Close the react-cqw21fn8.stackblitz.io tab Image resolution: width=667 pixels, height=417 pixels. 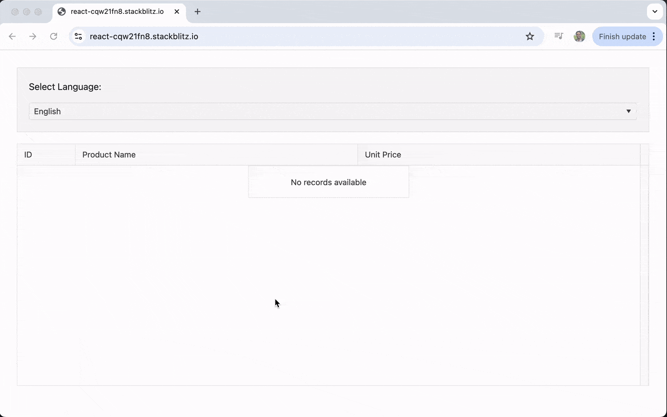coord(177,12)
